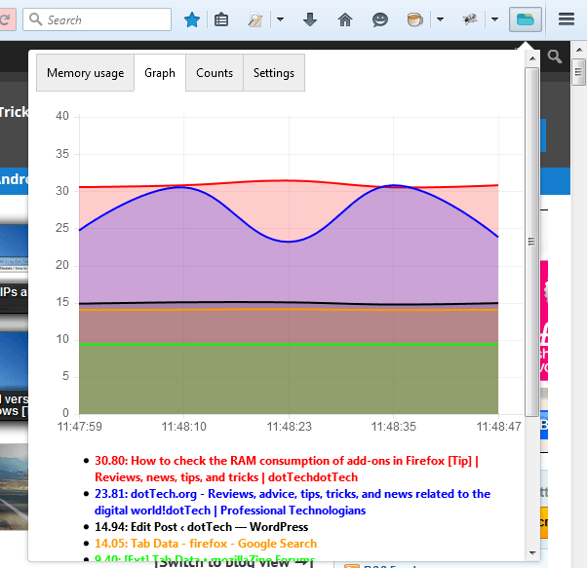The width and height of the screenshot is (587, 568).
Task: Open the dropdown arrow next to notepad icon
Action: pos(280,19)
